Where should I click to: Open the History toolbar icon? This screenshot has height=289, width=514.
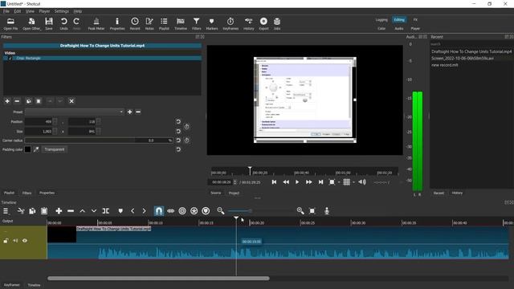tap(248, 24)
